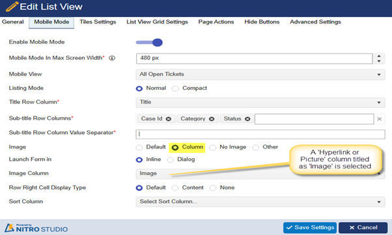Remove the Status tag
Screen dimensions: 392x235
[247, 119]
